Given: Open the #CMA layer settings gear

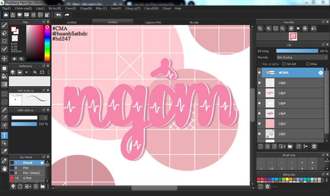Looking at the screenshot, I should coord(321,73).
